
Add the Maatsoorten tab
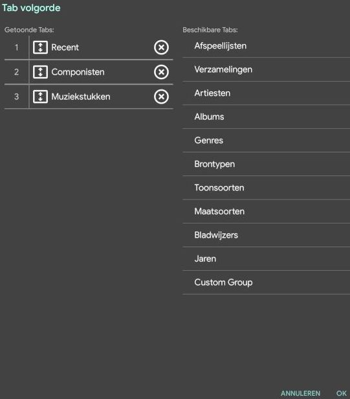(266, 211)
